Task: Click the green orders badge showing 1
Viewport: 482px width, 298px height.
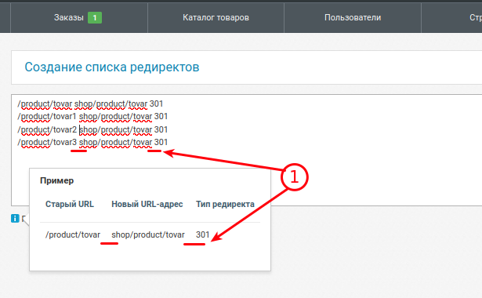Action: pos(95,18)
